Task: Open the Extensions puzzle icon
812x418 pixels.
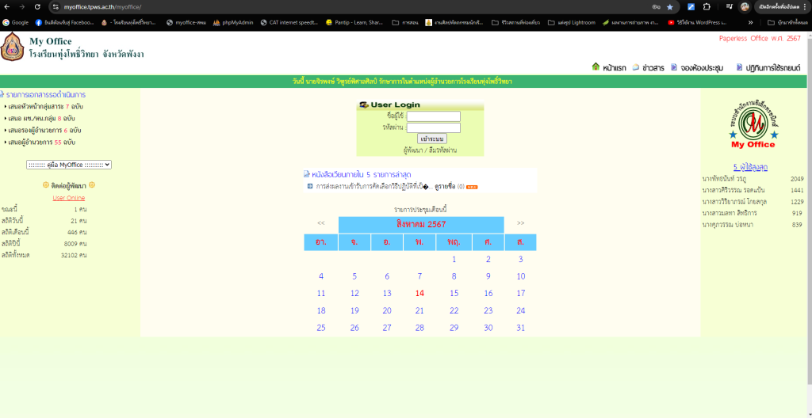Action: (x=707, y=7)
